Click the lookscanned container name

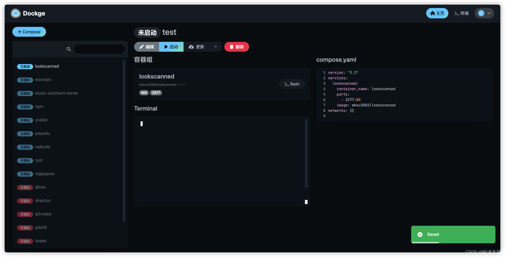[157, 76]
